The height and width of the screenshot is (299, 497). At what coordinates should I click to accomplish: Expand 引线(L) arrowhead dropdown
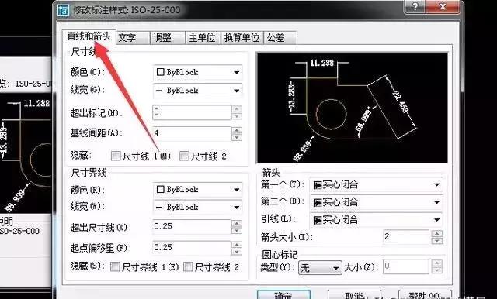(376, 220)
